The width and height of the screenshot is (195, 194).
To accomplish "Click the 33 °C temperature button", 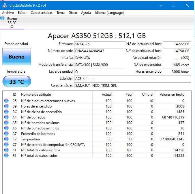I will pos(17,82).
